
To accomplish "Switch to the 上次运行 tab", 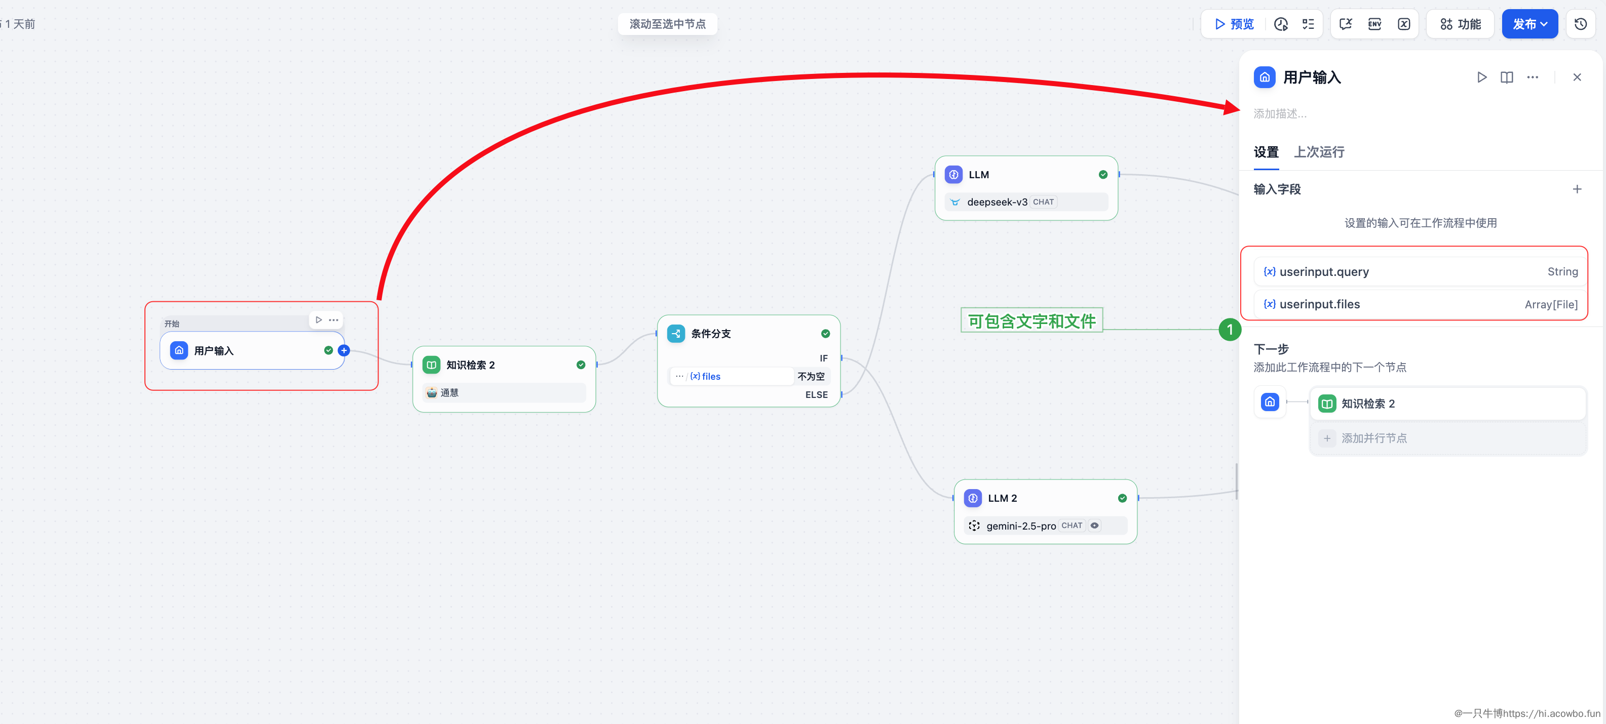I will [x=1319, y=152].
